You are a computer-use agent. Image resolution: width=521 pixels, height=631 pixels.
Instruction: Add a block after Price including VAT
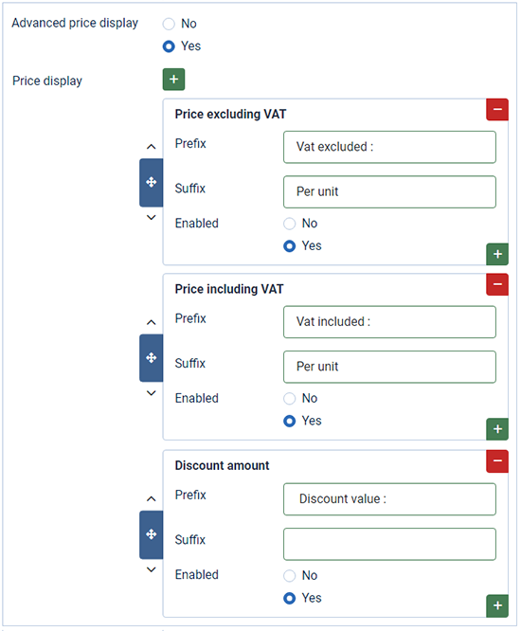497,429
